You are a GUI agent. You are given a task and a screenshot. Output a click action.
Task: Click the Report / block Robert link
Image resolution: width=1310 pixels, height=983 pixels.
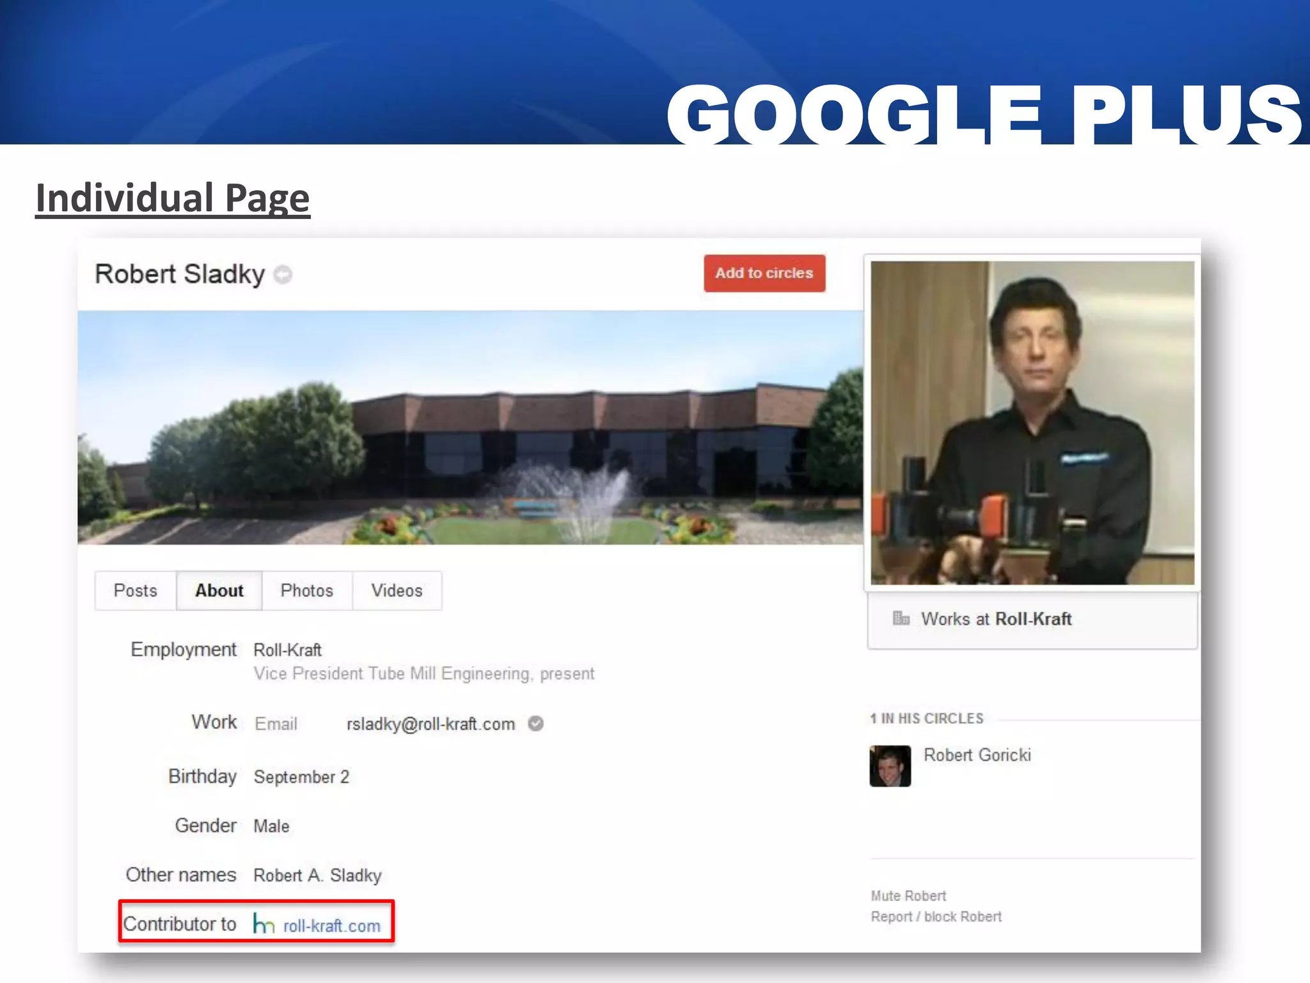936,917
